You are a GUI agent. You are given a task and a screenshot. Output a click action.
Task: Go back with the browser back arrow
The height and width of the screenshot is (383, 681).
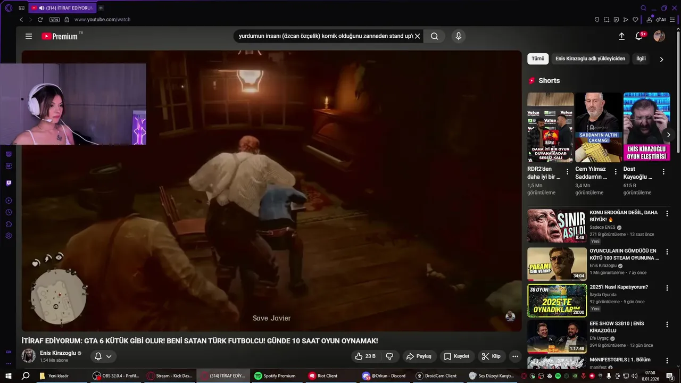point(21,20)
